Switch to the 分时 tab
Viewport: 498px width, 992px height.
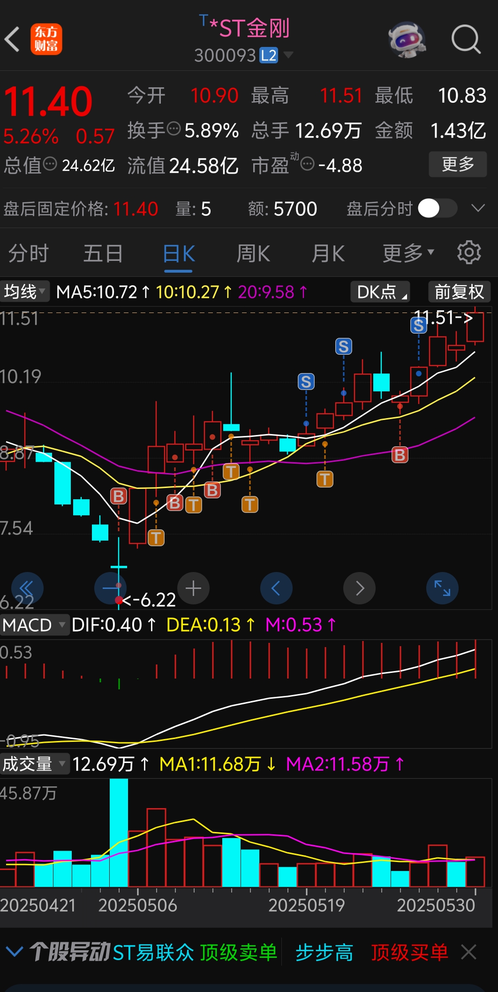(29, 254)
